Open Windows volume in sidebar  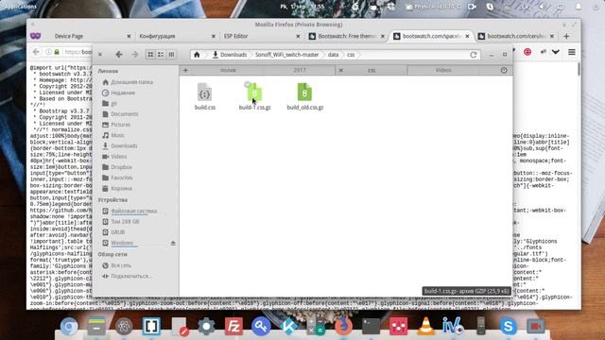click(x=118, y=243)
